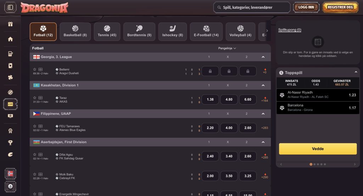
Task: Star the FEU Tamaraws match as favorite
Action: 35,126
